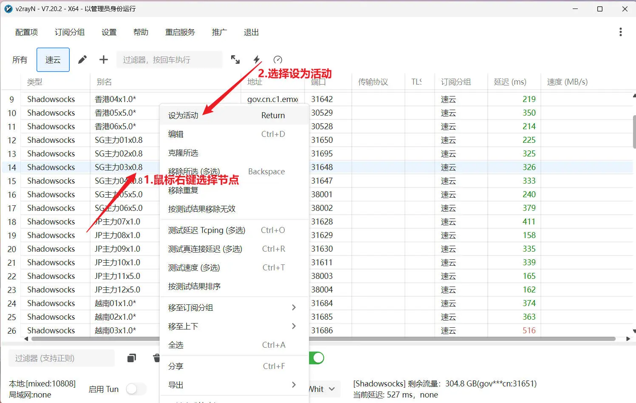
Task: Expand the 导出 submenu arrow
Action: click(x=294, y=385)
